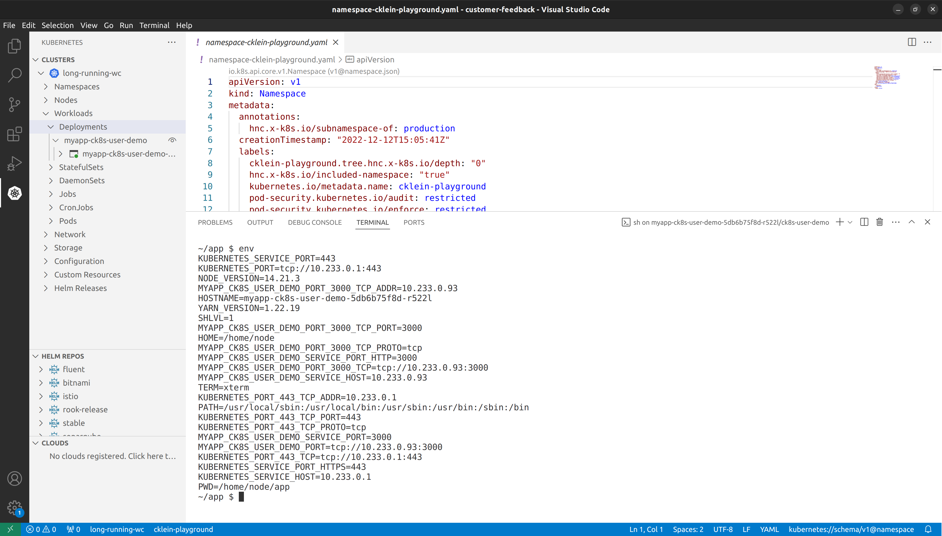Open the Source Control view
The image size is (942, 536).
click(x=14, y=105)
